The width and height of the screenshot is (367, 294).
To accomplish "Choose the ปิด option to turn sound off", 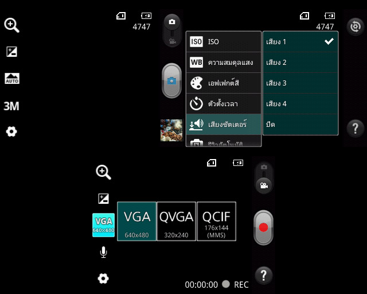I will click(300, 125).
